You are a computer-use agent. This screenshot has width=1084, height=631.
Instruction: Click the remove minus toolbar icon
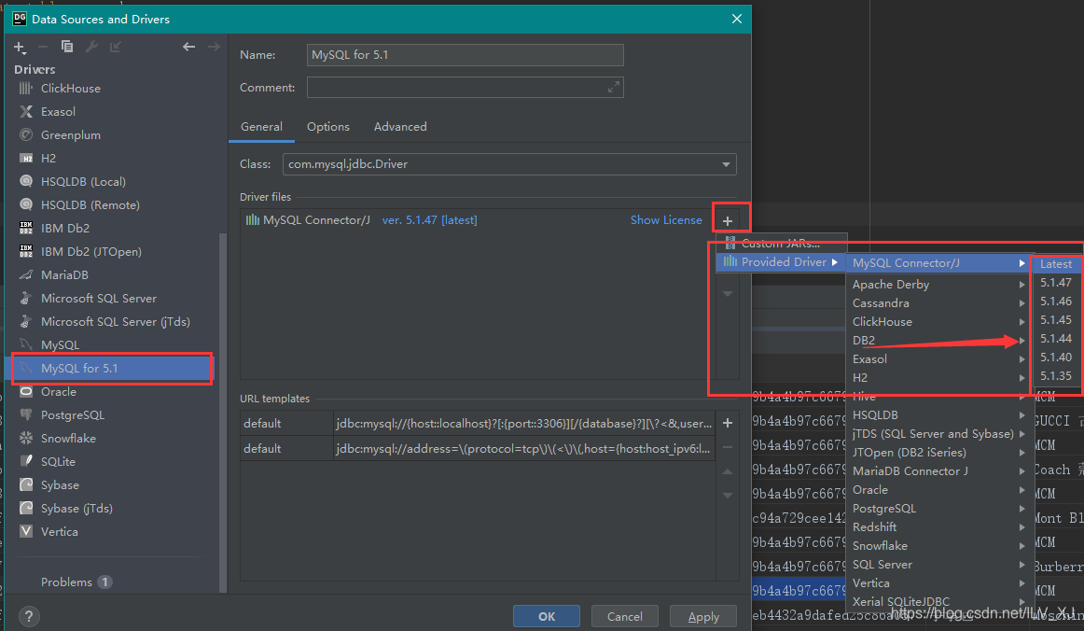[x=43, y=47]
